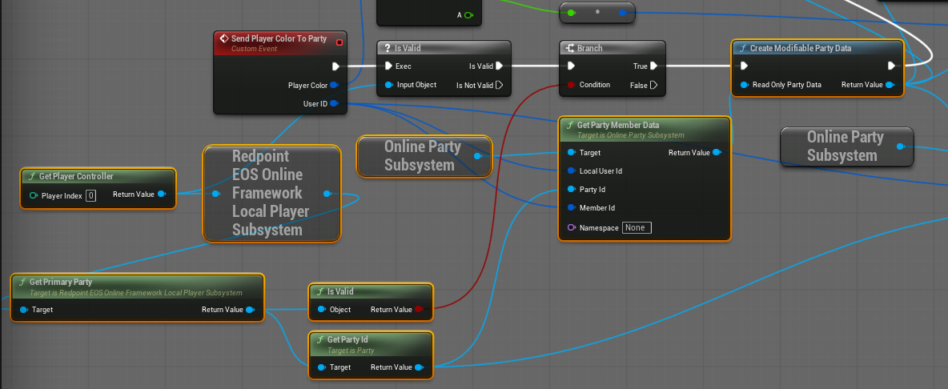Click the Is Not Valid exec output pin
This screenshot has height=389, width=948.
500,85
